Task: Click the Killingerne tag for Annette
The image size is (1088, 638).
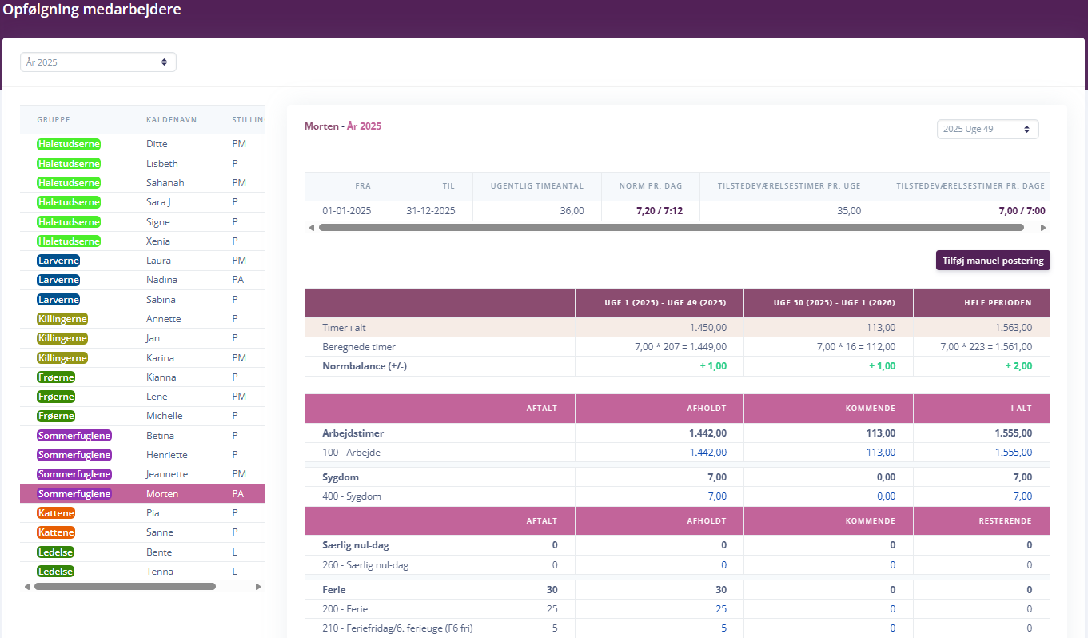Action: pos(62,319)
